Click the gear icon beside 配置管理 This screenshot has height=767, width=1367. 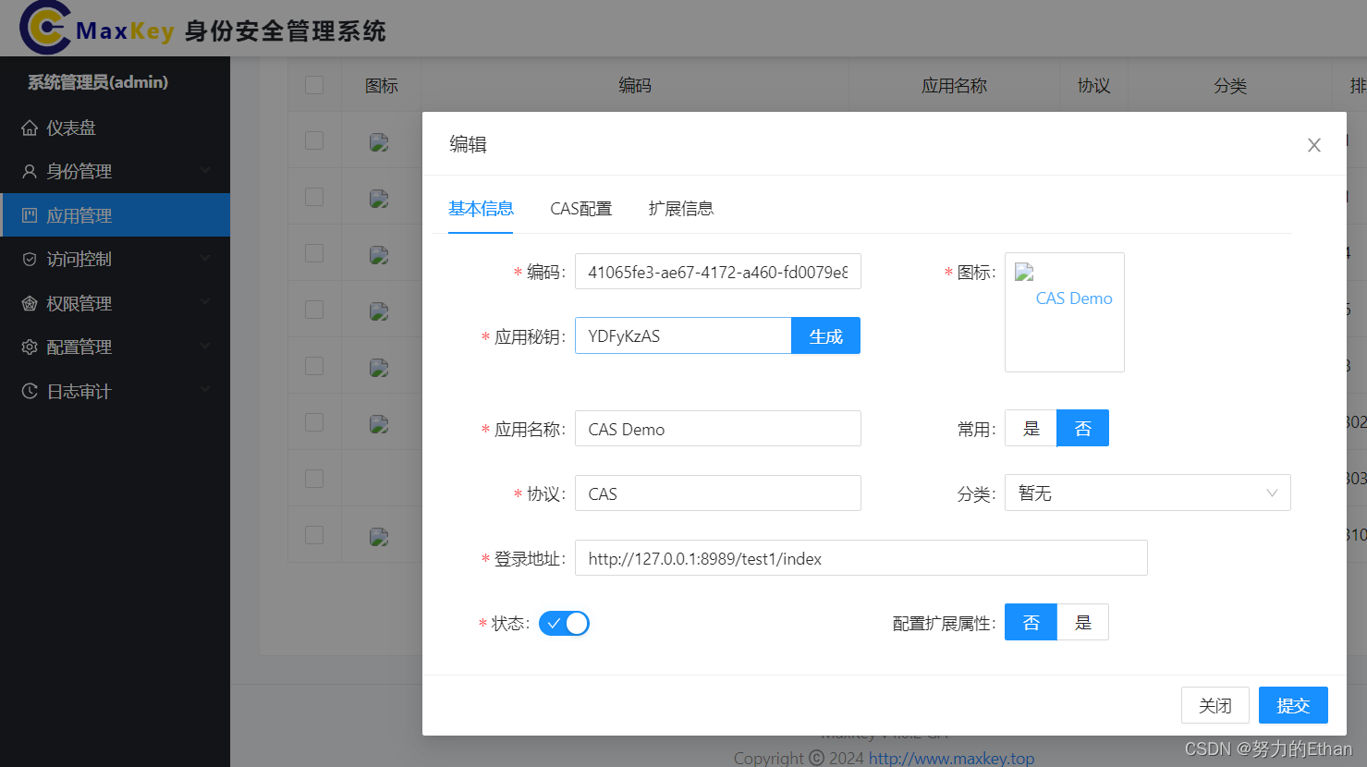[30, 347]
